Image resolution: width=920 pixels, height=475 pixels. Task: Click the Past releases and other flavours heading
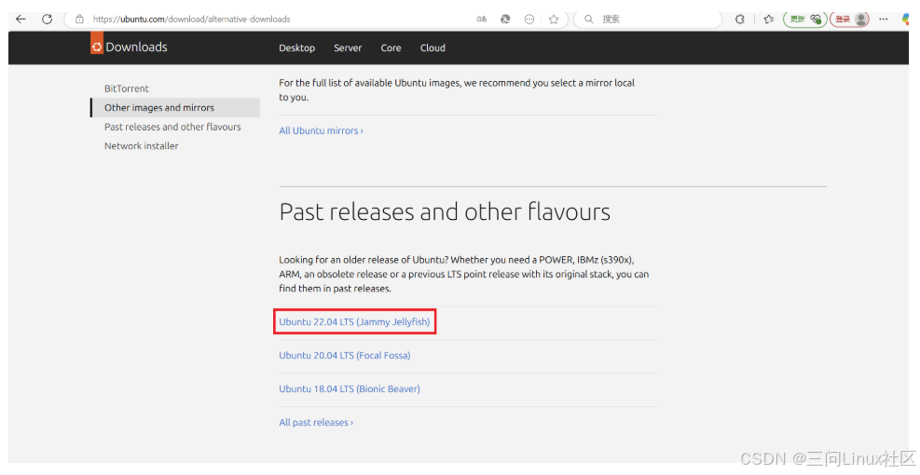(x=445, y=211)
